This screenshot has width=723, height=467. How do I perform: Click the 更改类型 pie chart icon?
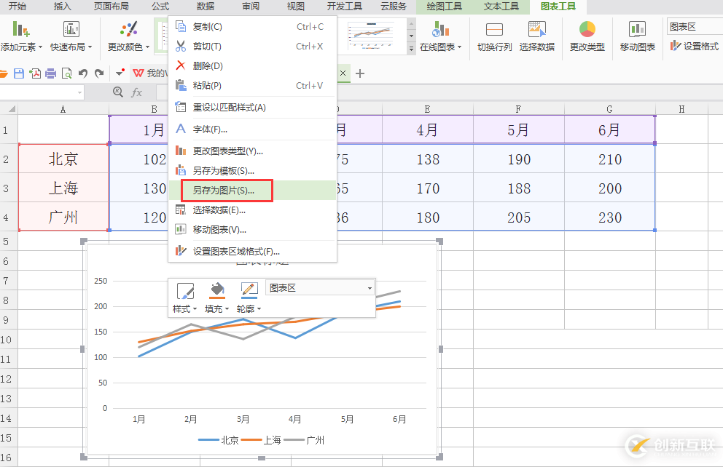click(x=587, y=30)
